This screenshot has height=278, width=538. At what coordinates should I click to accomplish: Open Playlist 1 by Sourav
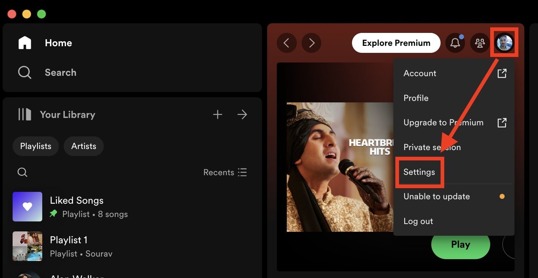[x=132, y=246]
